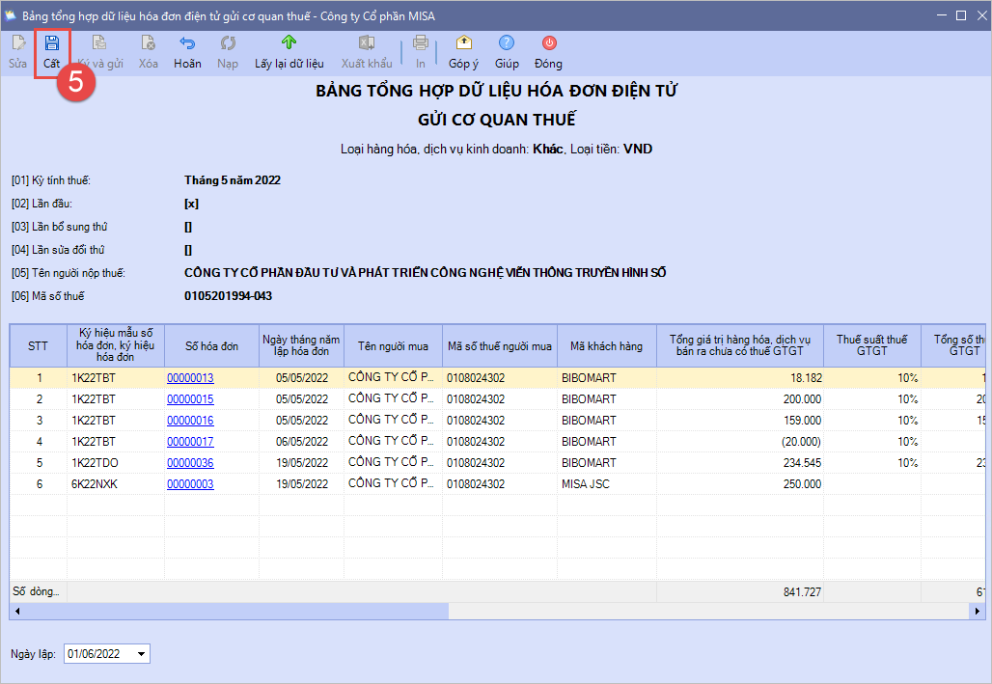Click the Sửa edit toolbar icon
Screen dimensions: 992x684
coord(18,43)
